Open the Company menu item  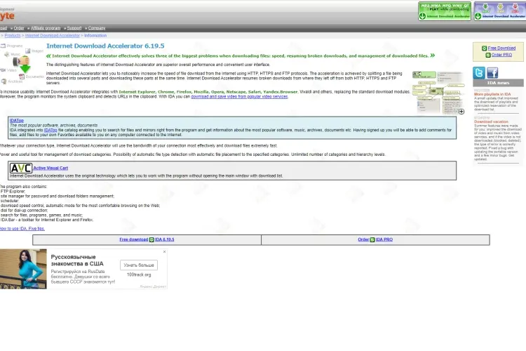pos(97,28)
